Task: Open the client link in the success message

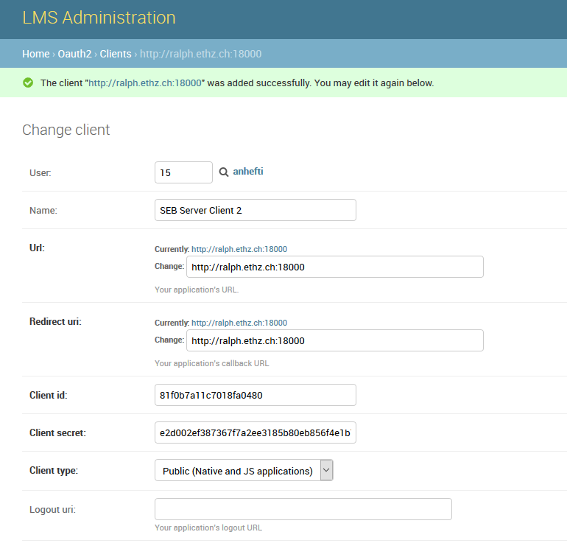Action: [x=145, y=83]
